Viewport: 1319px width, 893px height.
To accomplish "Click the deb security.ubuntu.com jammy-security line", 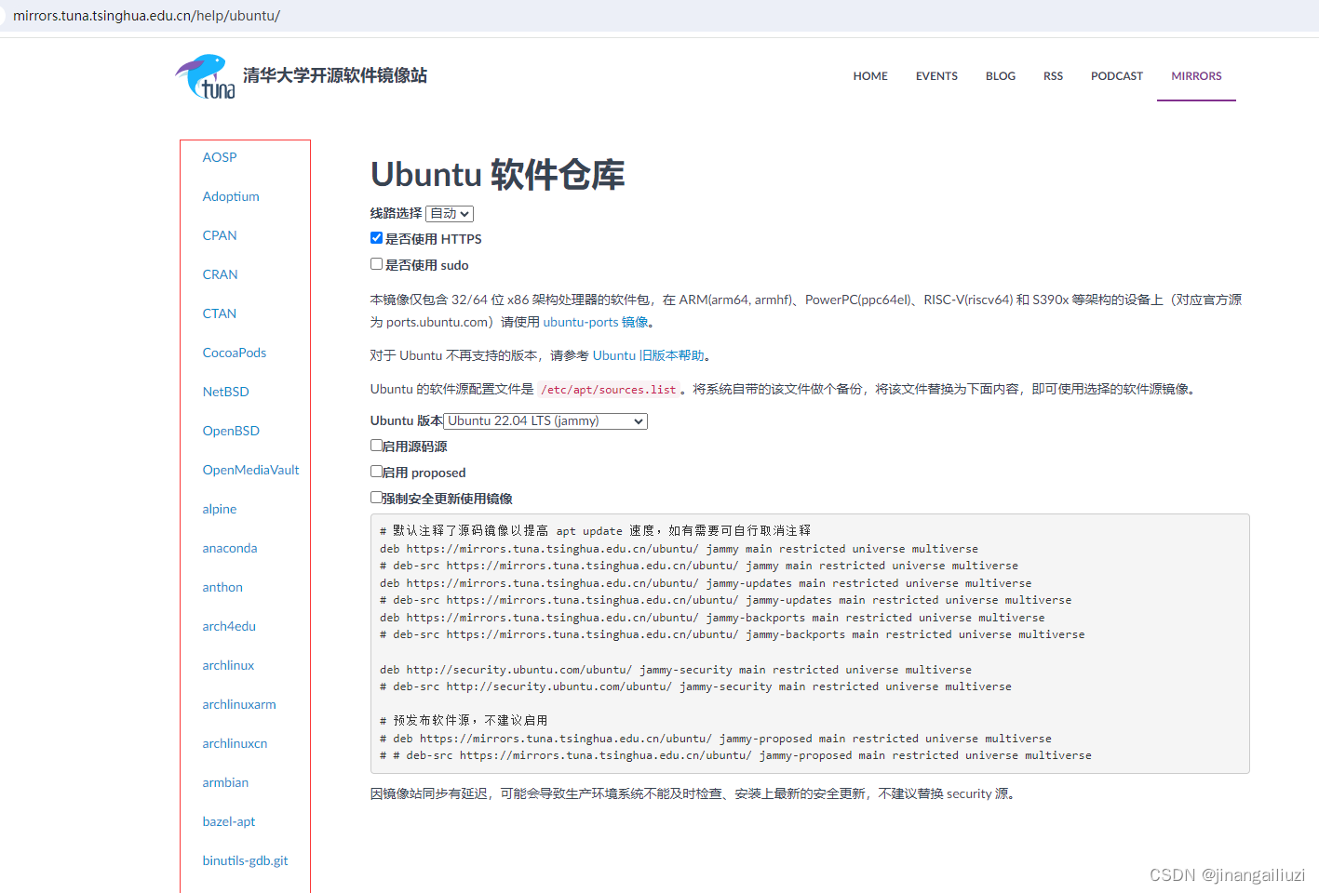I will [x=676, y=670].
